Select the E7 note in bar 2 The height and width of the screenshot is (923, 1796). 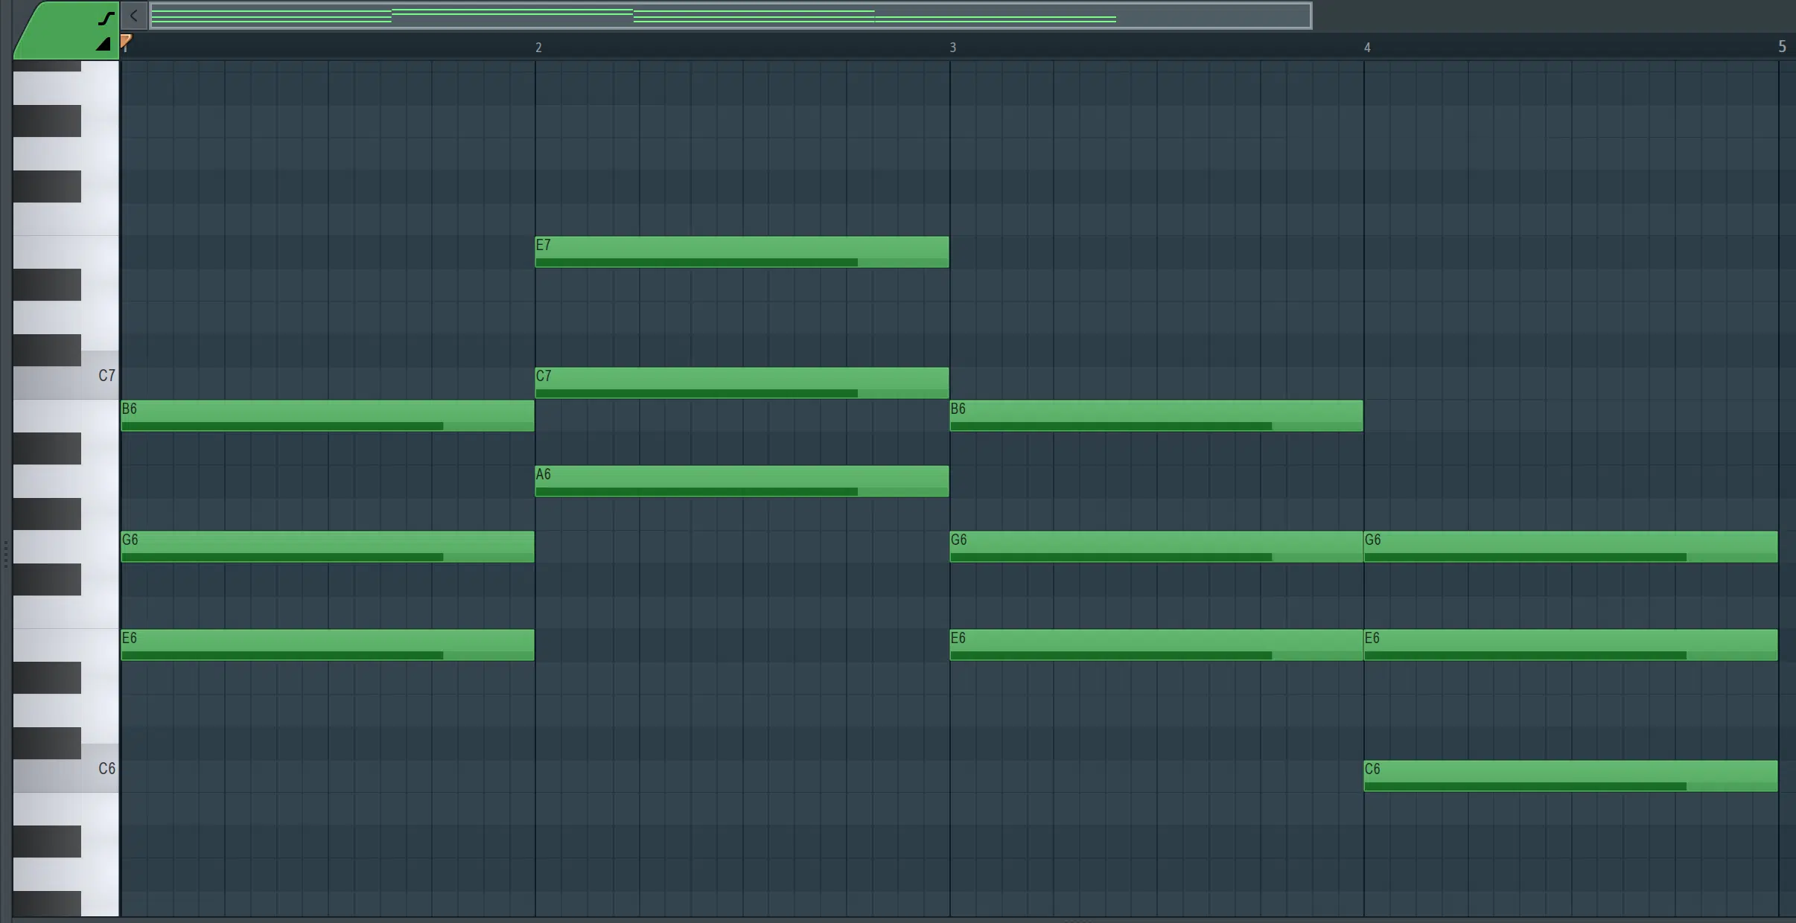(x=742, y=252)
